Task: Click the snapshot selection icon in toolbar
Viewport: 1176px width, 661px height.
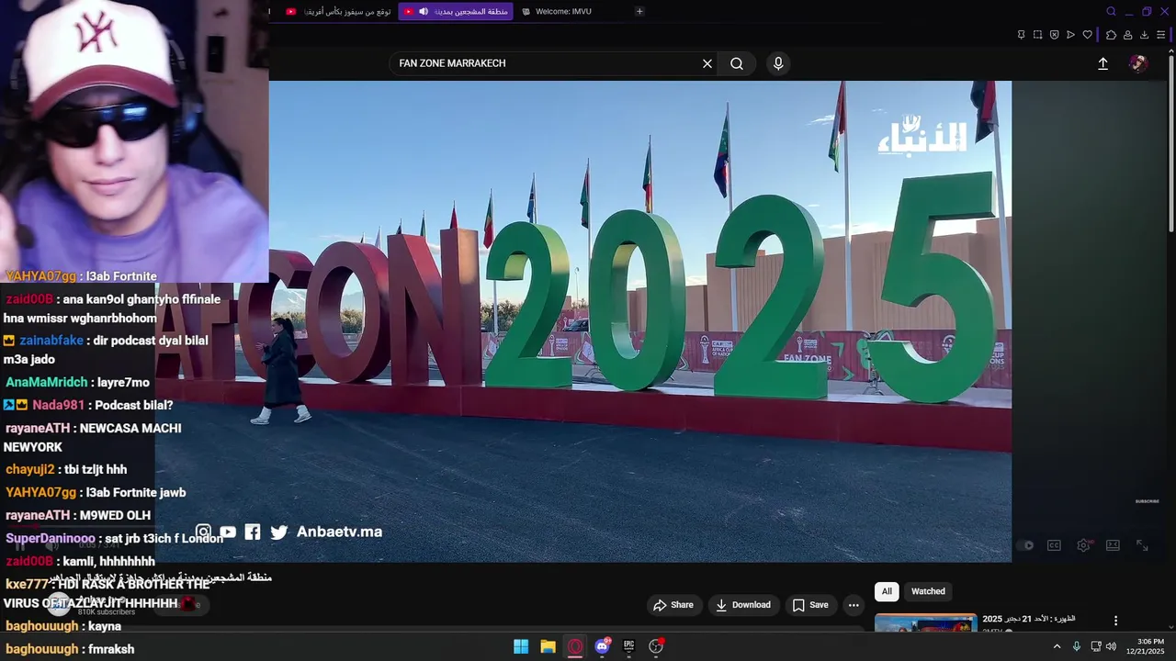Action: (x=1037, y=35)
